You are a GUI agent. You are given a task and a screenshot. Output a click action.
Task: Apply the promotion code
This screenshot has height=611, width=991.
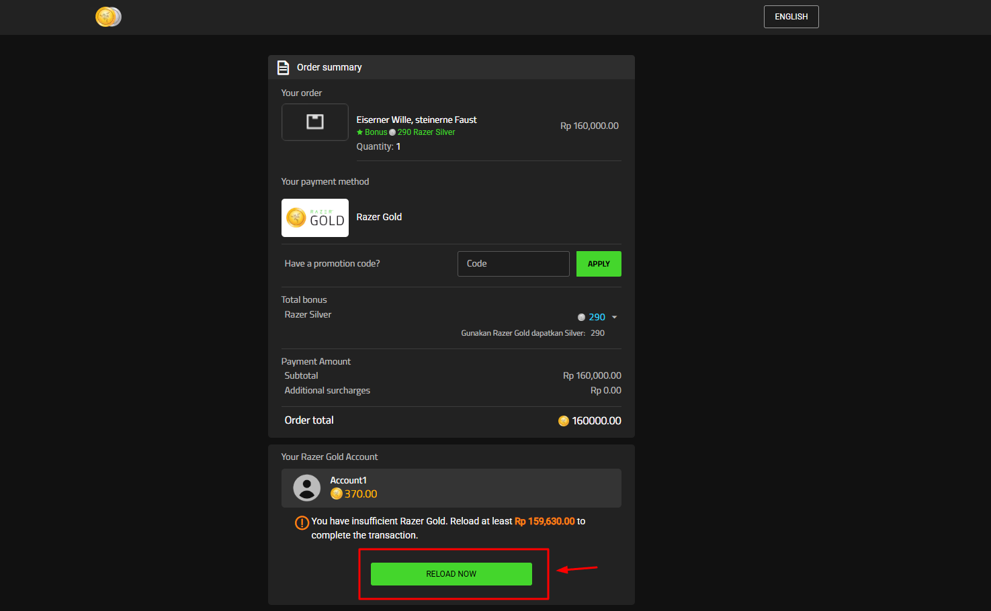[599, 264]
